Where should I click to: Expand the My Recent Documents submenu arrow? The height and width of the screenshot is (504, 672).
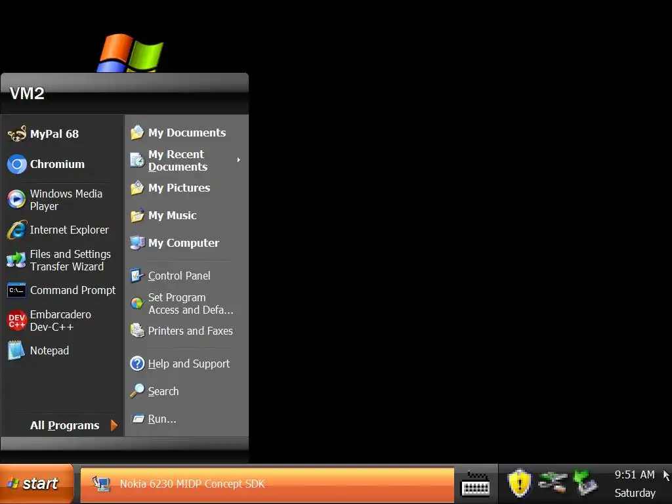pos(239,160)
